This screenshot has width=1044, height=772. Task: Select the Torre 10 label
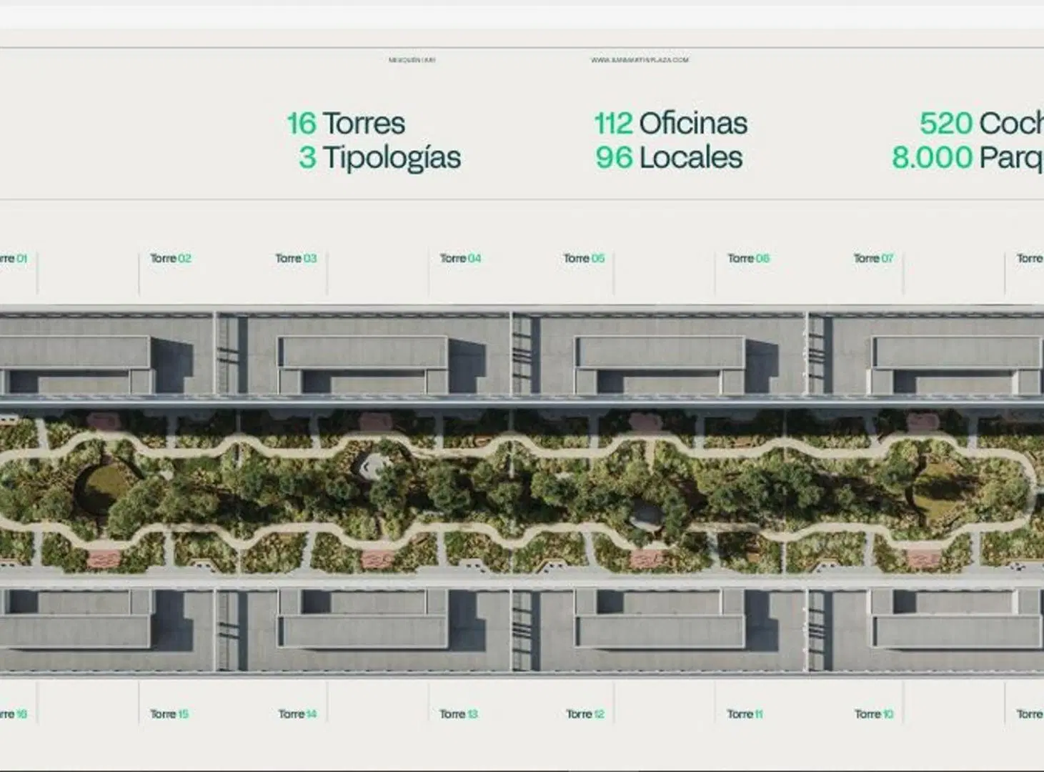pyautogui.click(x=874, y=713)
